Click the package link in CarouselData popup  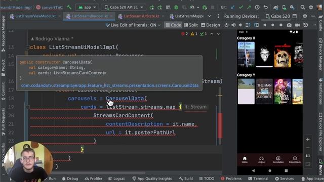click(110, 85)
